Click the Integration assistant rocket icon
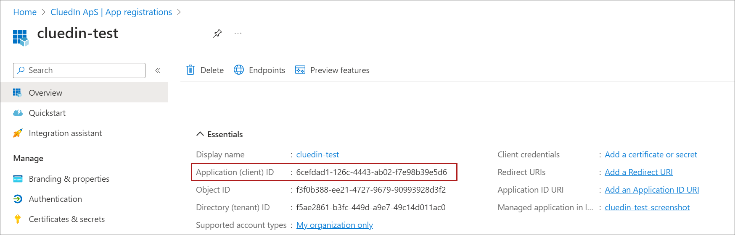Image resolution: width=735 pixels, height=235 pixels. (18, 133)
